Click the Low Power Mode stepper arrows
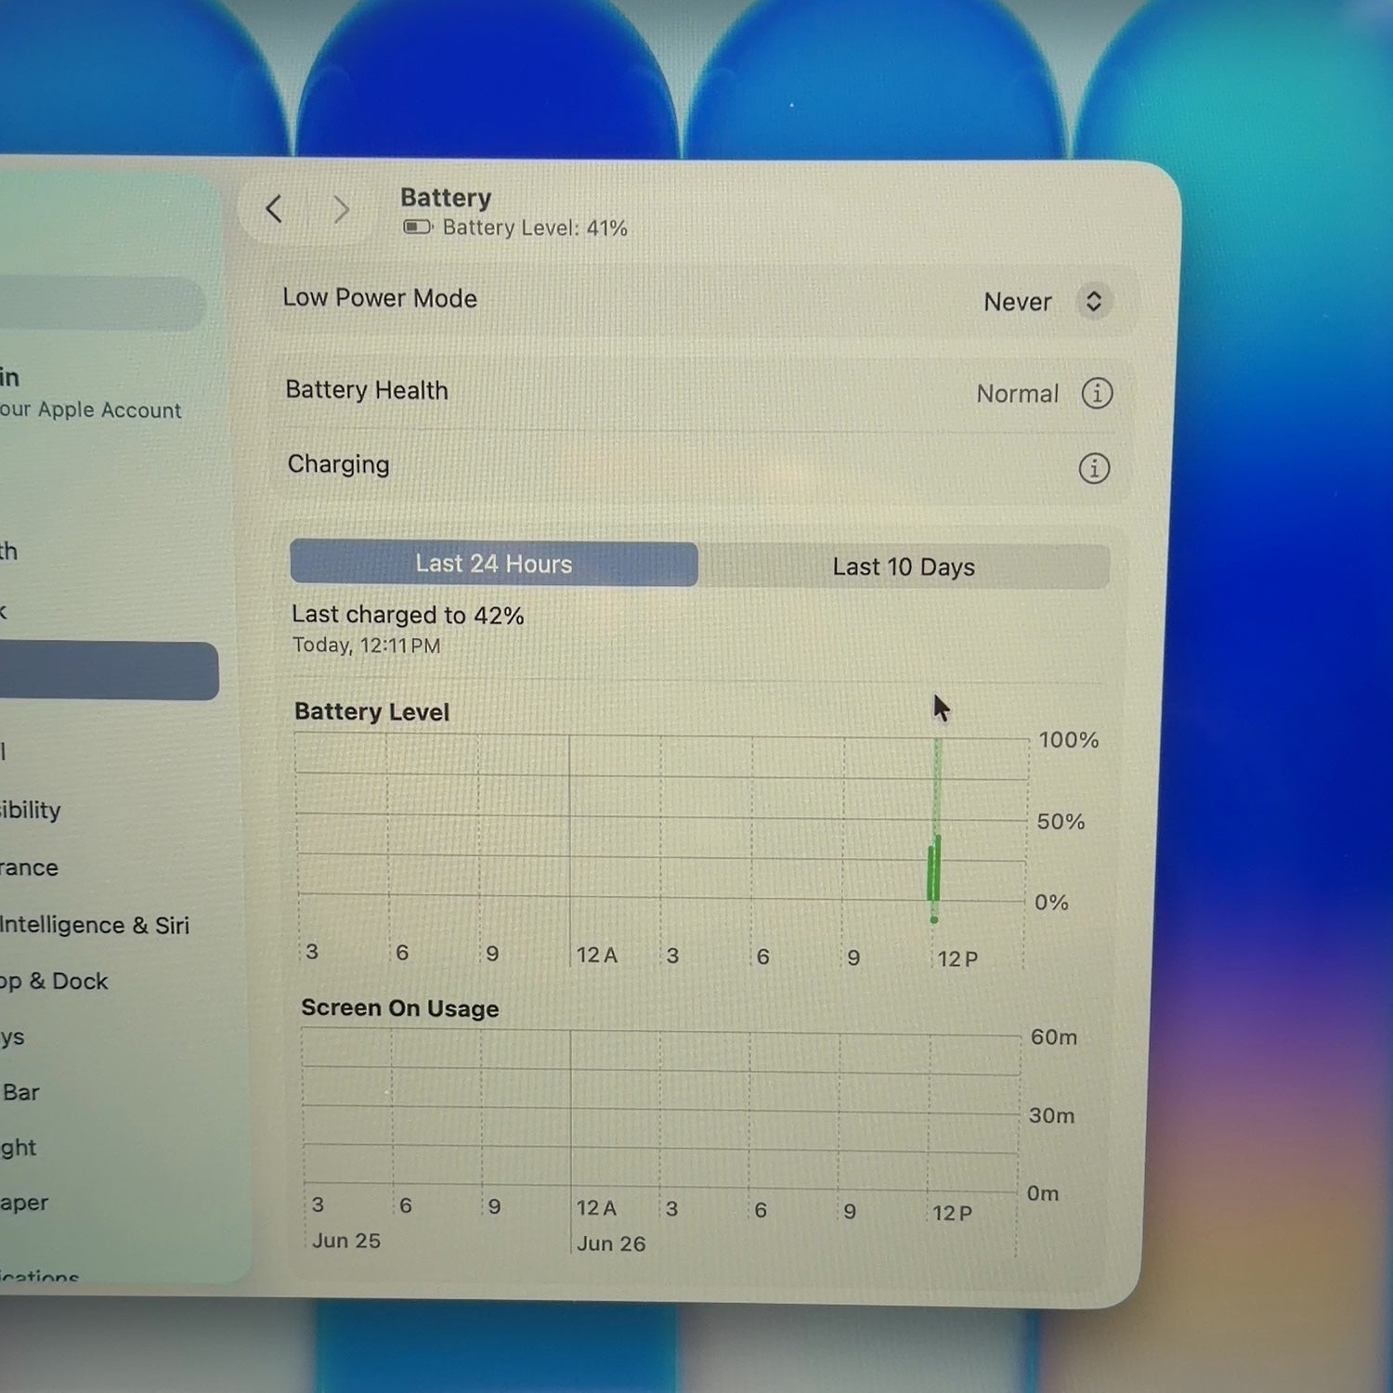This screenshot has height=1393, width=1393. click(x=1094, y=301)
